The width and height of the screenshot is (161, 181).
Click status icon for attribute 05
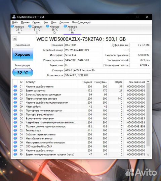tap(15, 99)
